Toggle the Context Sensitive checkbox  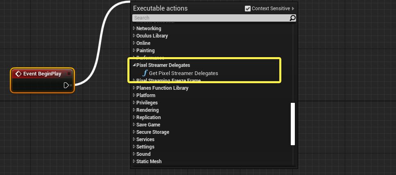coord(248,9)
